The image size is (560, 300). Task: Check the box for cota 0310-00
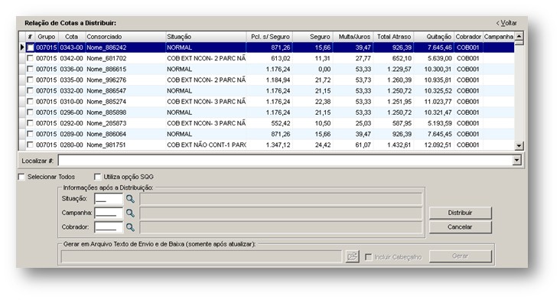coord(31,102)
